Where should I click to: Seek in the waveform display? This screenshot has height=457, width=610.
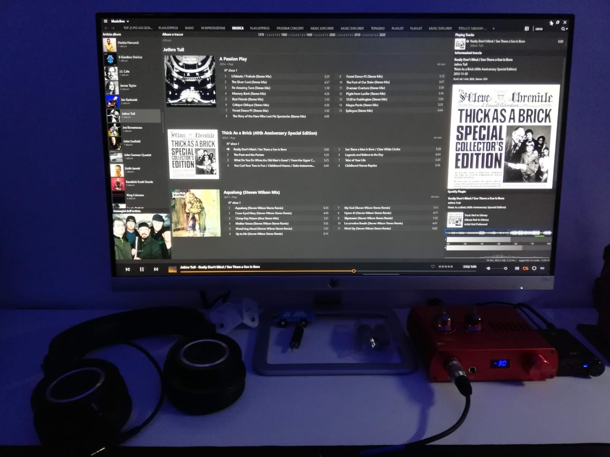(x=498, y=233)
